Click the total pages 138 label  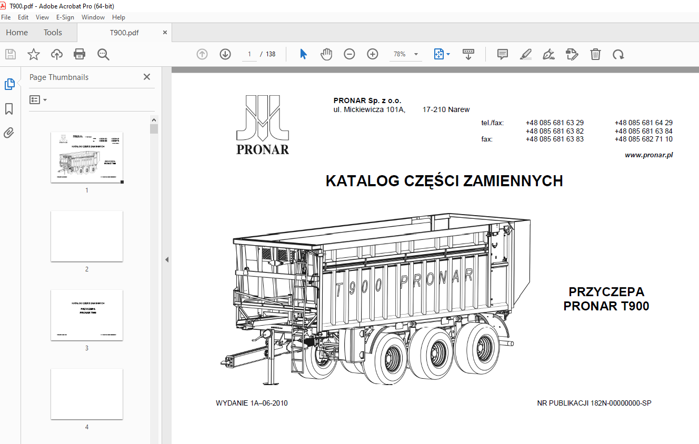pyautogui.click(x=271, y=54)
